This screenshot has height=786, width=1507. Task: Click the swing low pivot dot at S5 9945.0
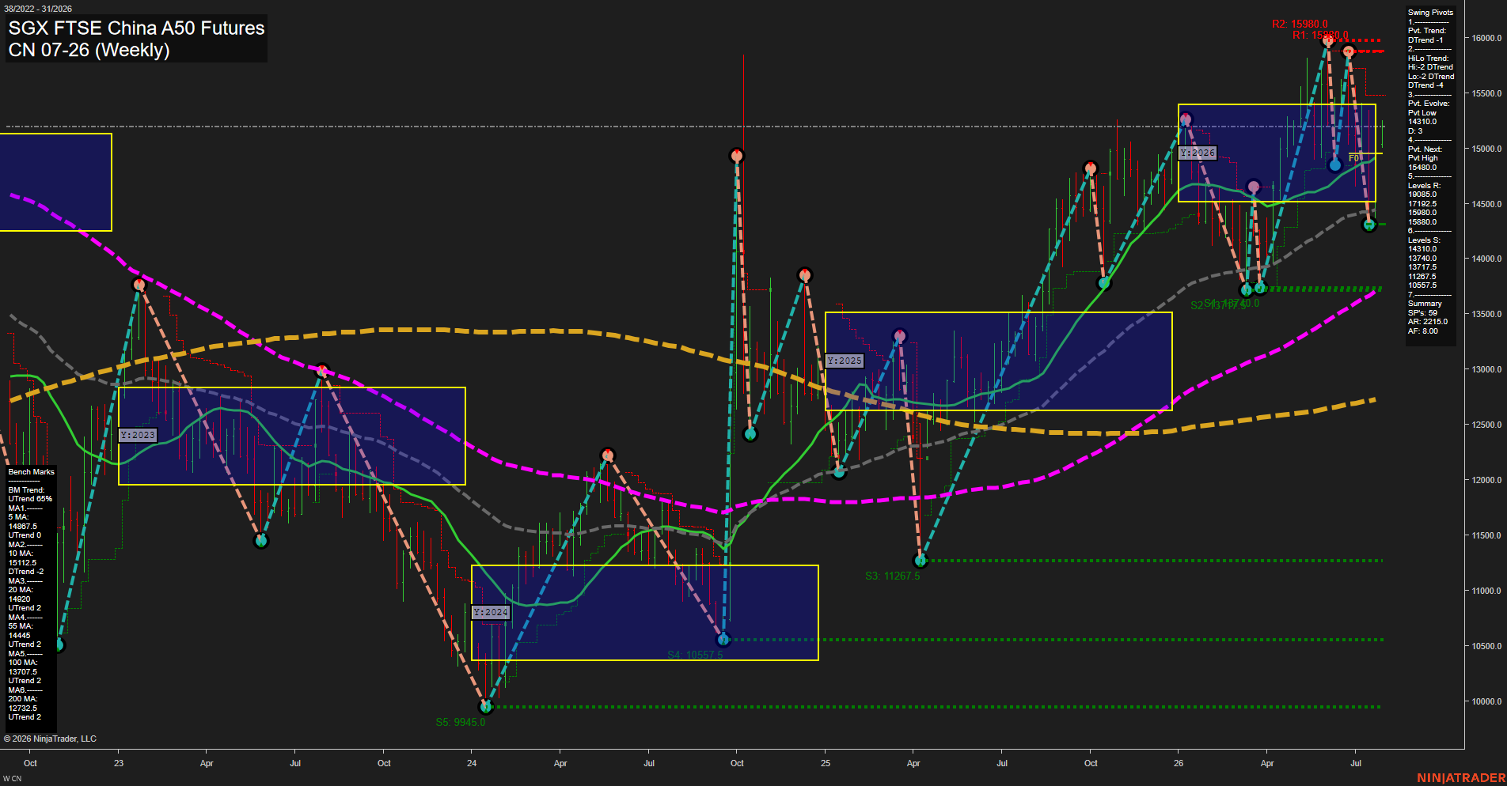[487, 706]
